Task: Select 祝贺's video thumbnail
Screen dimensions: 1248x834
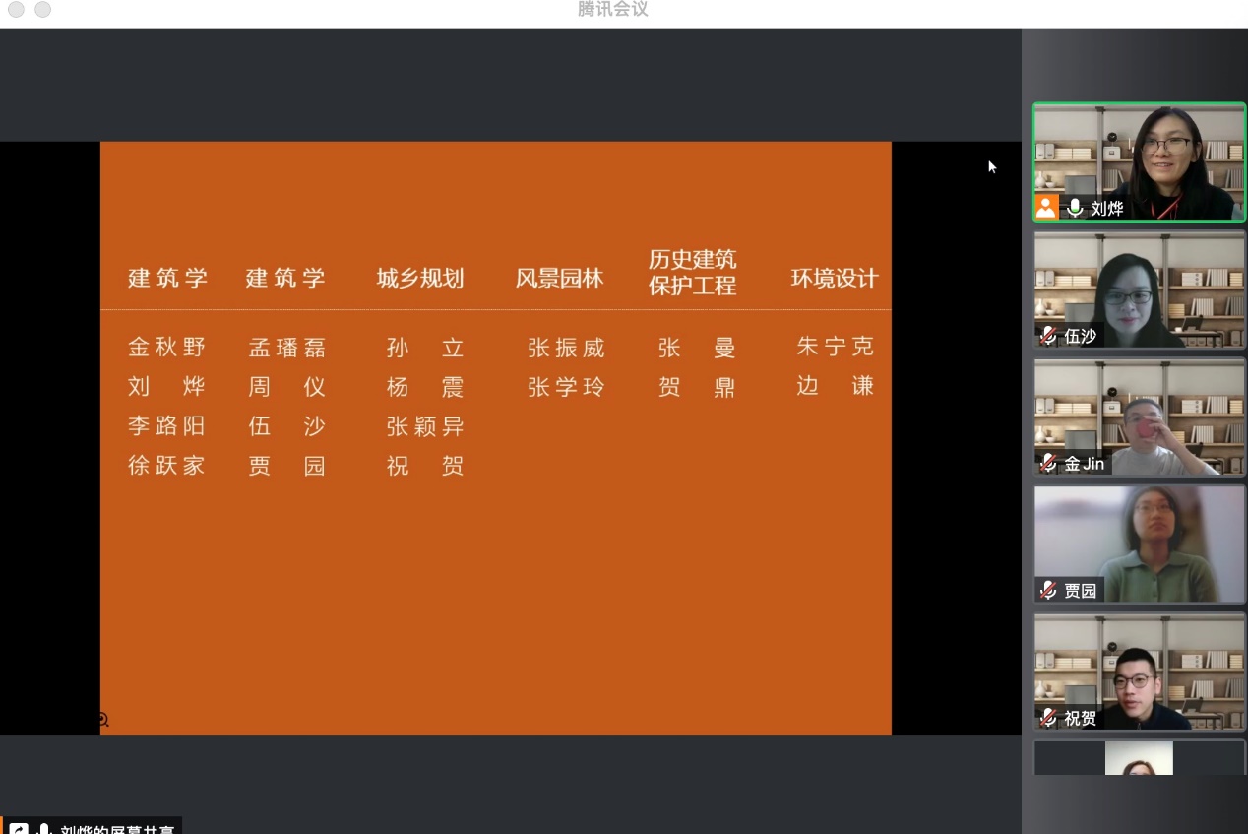Action: 1139,670
